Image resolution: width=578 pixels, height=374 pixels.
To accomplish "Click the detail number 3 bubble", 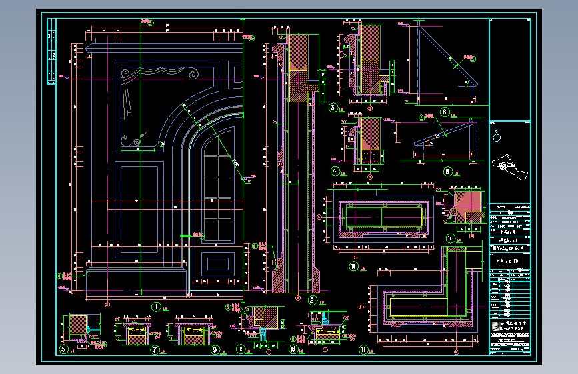I will pos(333,108).
